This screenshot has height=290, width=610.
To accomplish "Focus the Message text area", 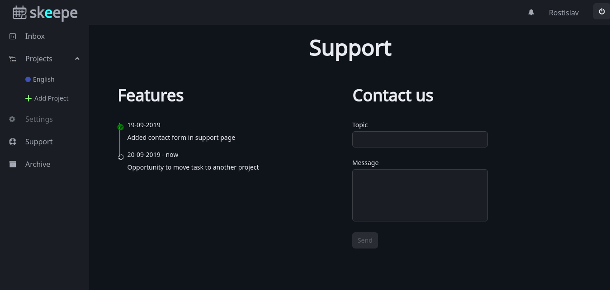I will [x=420, y=195].
